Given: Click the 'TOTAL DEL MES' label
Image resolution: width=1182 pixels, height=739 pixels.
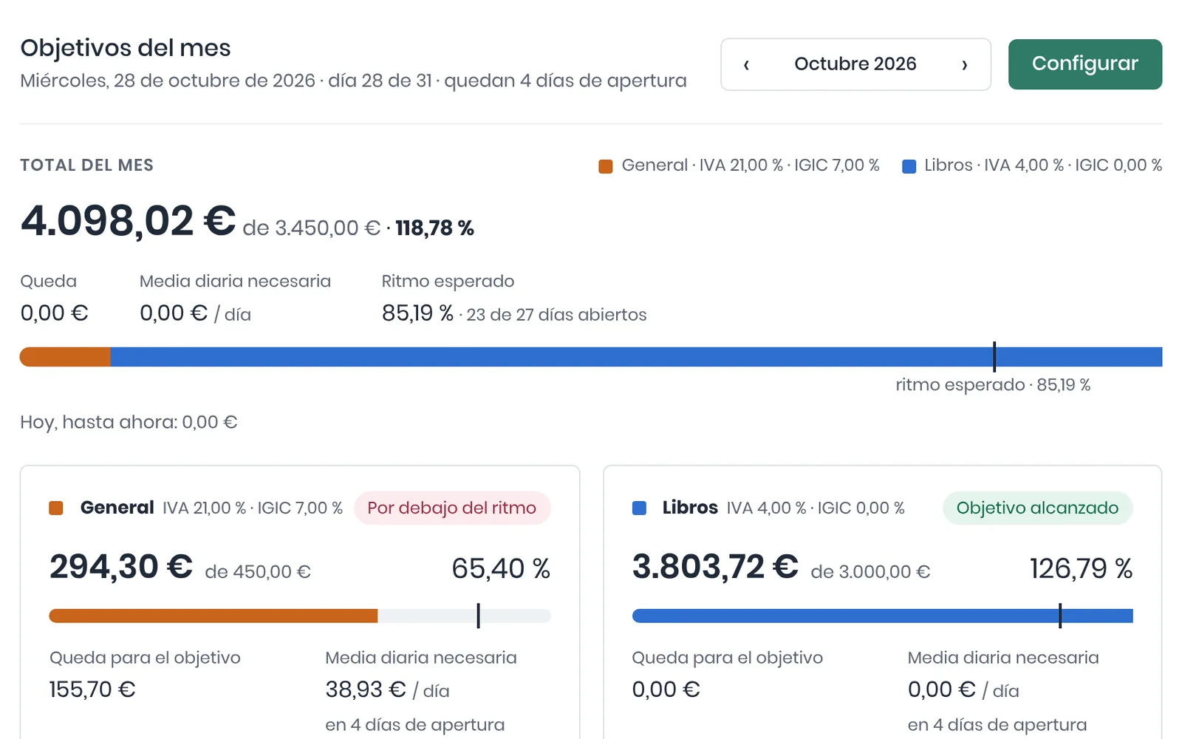Looking at the screenshot, I should [87, 166].
